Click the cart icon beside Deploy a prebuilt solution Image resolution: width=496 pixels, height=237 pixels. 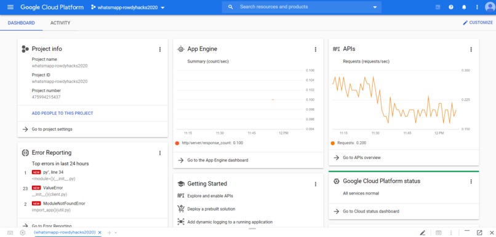click(181, 209)
